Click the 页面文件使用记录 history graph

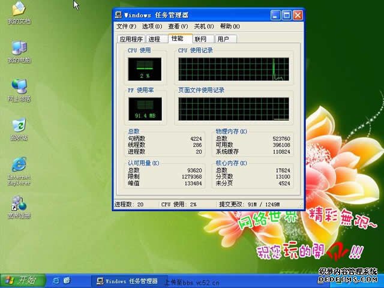coord(233,109)
